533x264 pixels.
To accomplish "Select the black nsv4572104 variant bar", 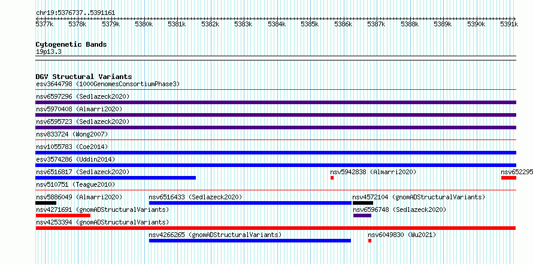I will [x=363, y=203].
